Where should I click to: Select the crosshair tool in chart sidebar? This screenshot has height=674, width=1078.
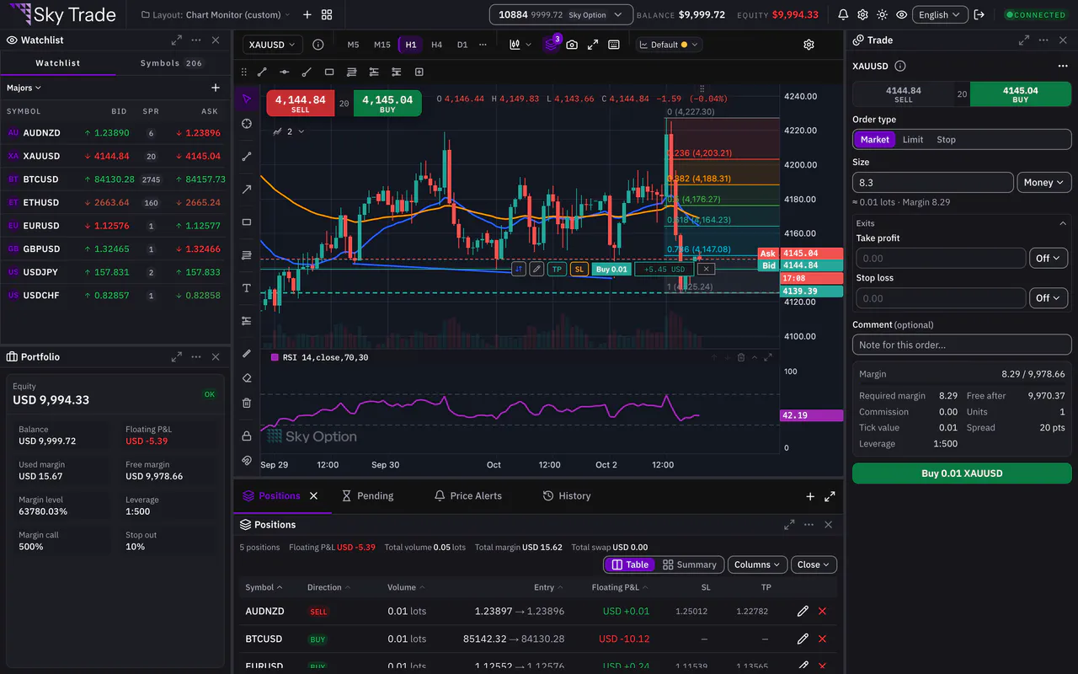pos(247,124)
